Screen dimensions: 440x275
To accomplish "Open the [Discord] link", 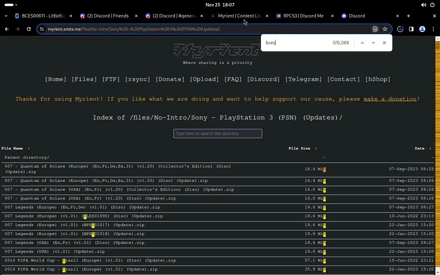I will click(263, 79).
